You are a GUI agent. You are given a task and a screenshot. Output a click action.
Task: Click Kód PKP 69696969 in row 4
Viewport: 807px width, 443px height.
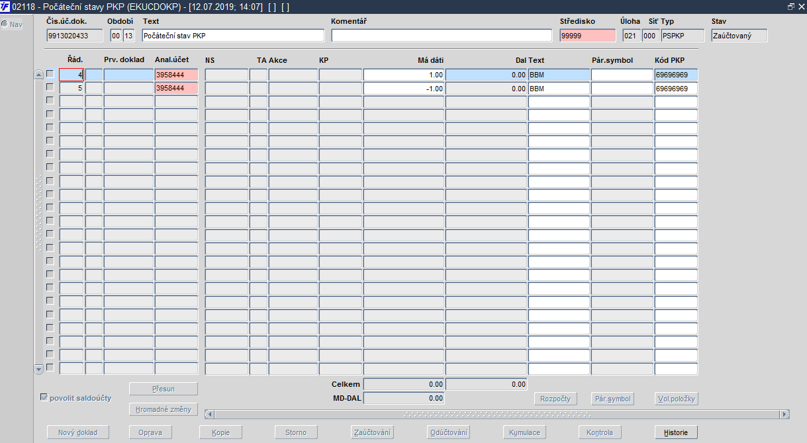pyautogui.click(x=676, y=75)
